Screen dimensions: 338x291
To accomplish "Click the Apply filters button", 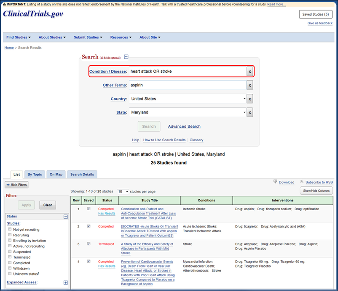I will click(26, 205).
